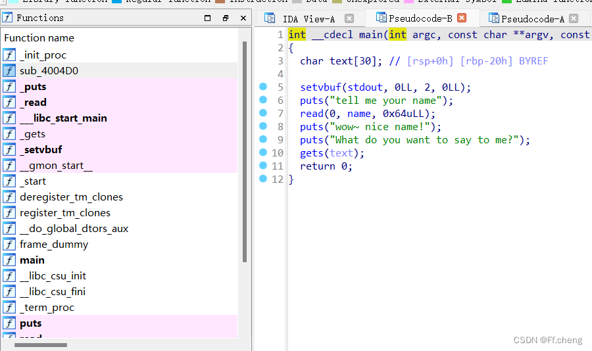The width and height of the screenshot is (592, 351).
Task: Click the gets call on line 10
Action: (x=312, y=153)
